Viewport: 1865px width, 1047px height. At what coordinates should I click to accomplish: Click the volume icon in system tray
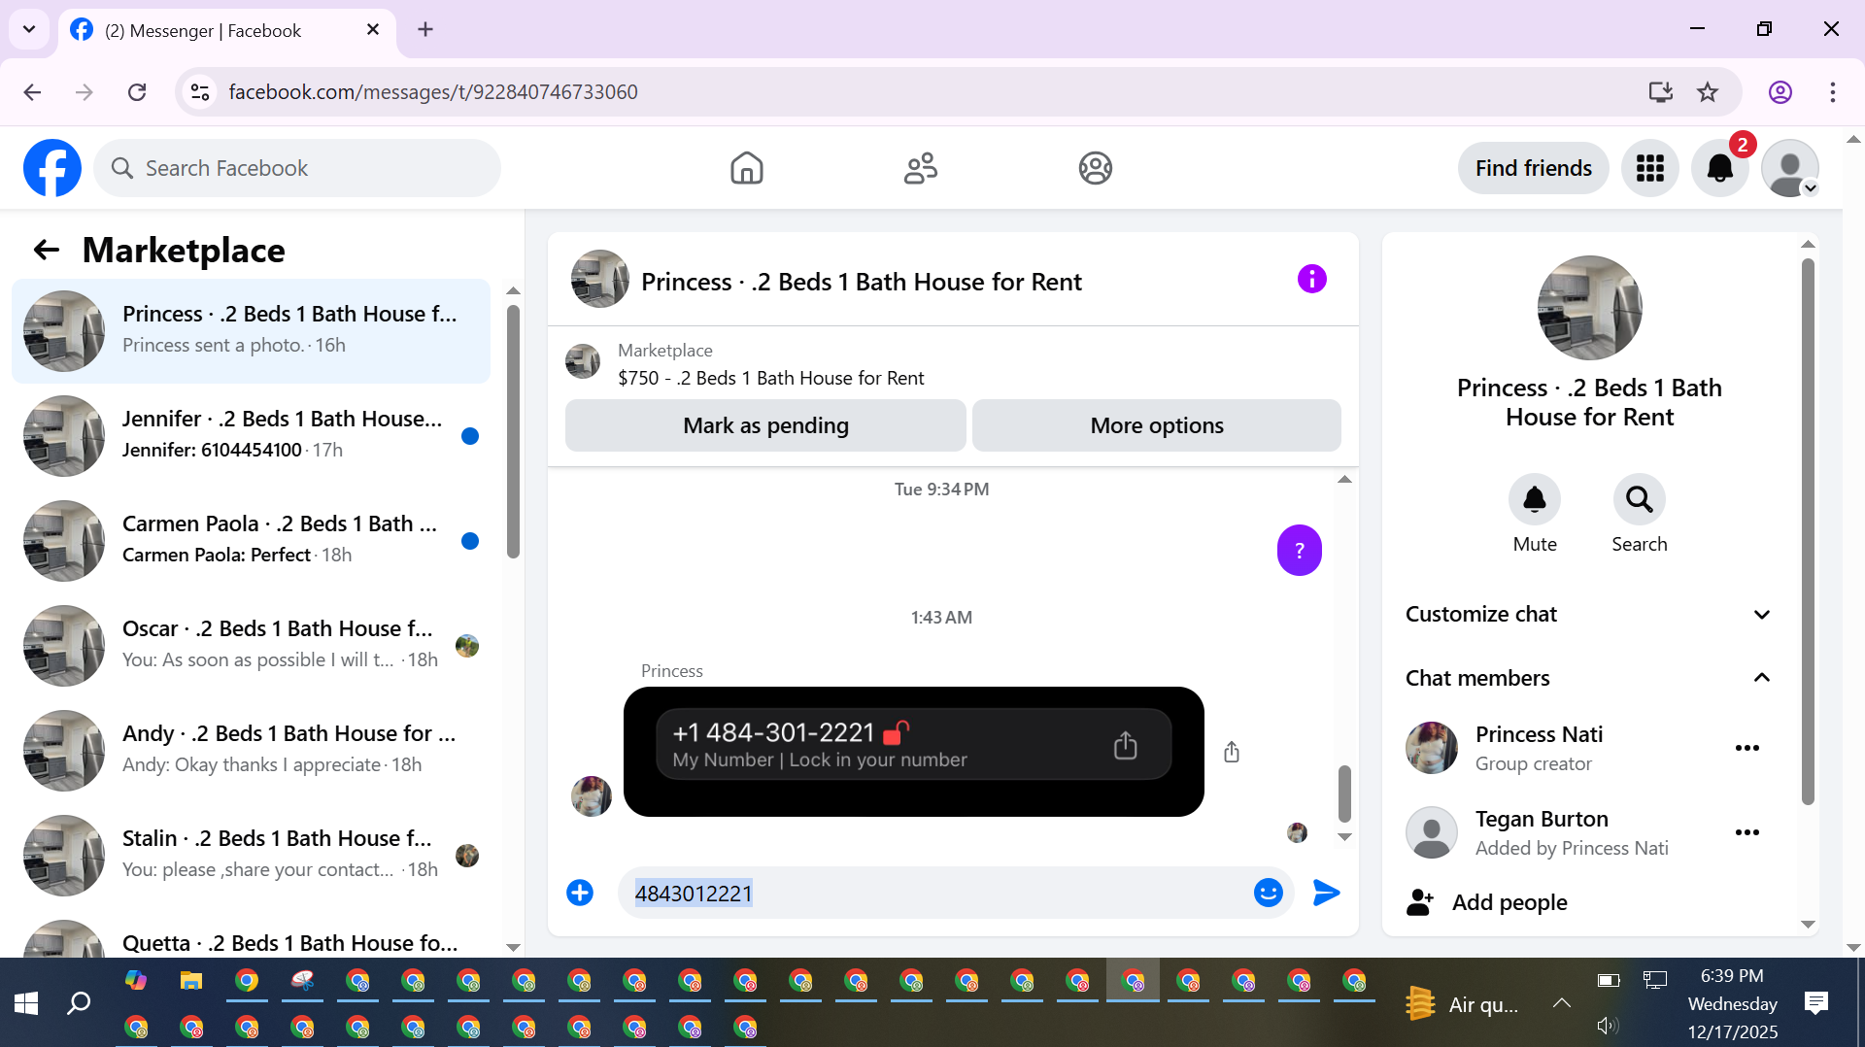tap(1608, 1026)
